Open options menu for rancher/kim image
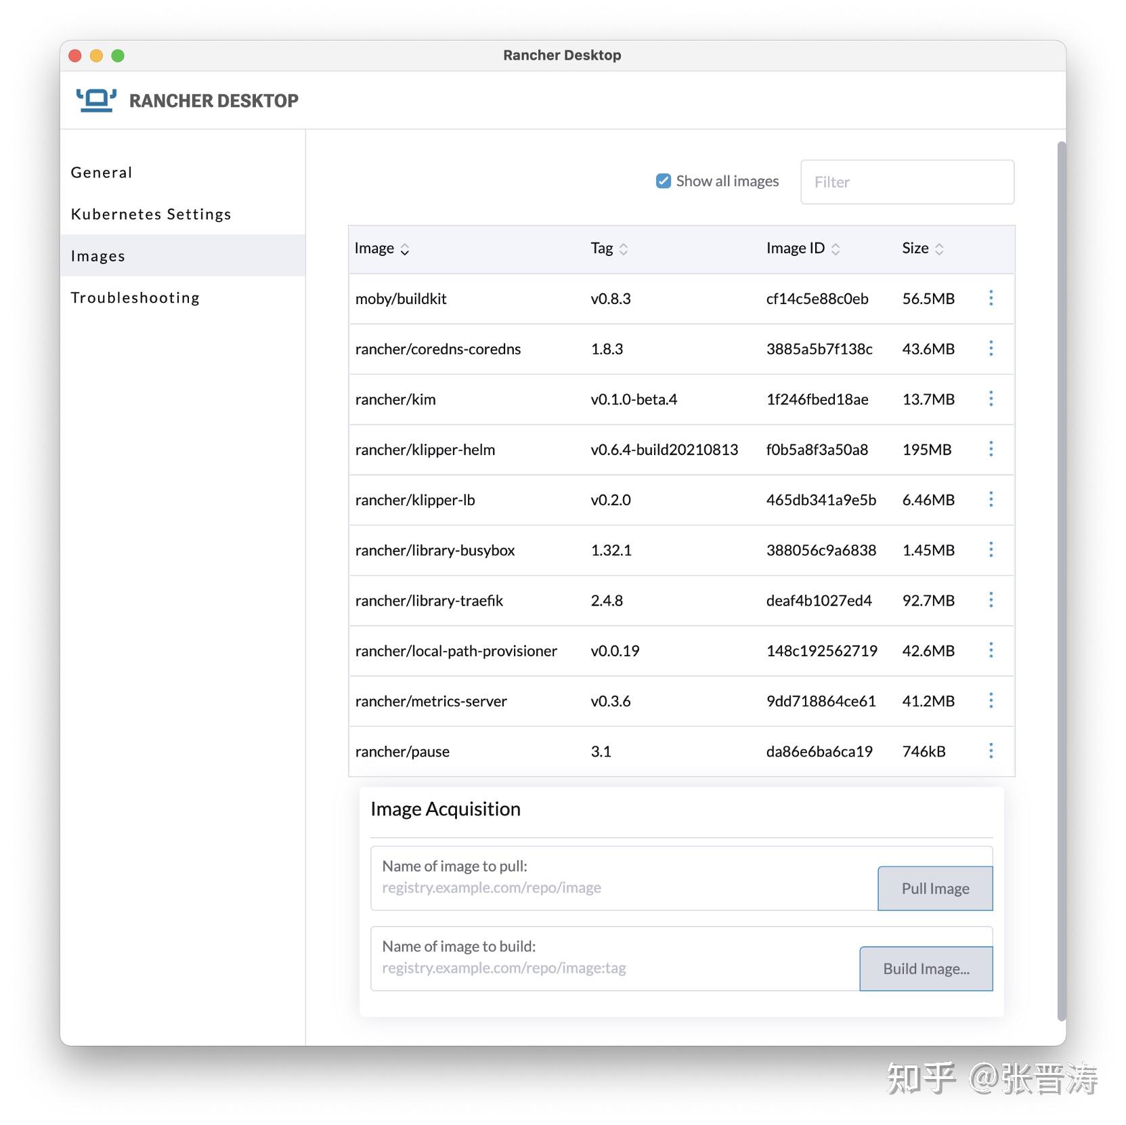The height and width of the screenshot is (1125, 1126). [x=991, y=399]
